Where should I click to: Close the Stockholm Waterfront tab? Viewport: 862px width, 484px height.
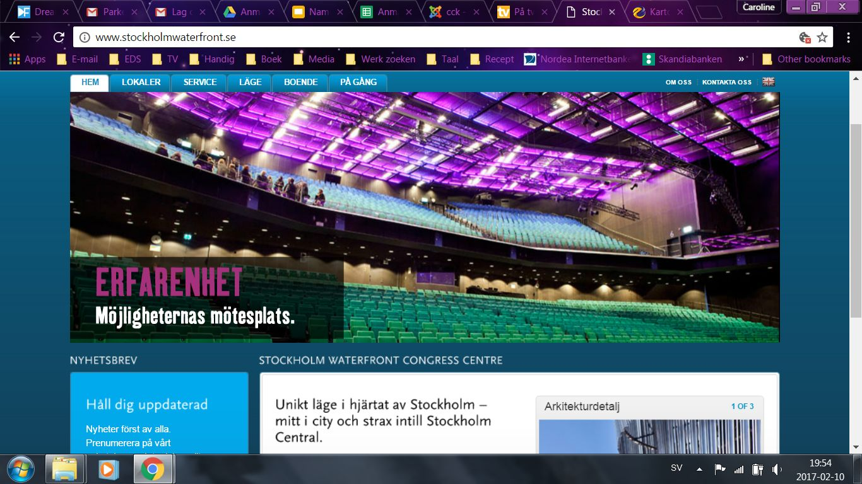(x=611, y=12)
